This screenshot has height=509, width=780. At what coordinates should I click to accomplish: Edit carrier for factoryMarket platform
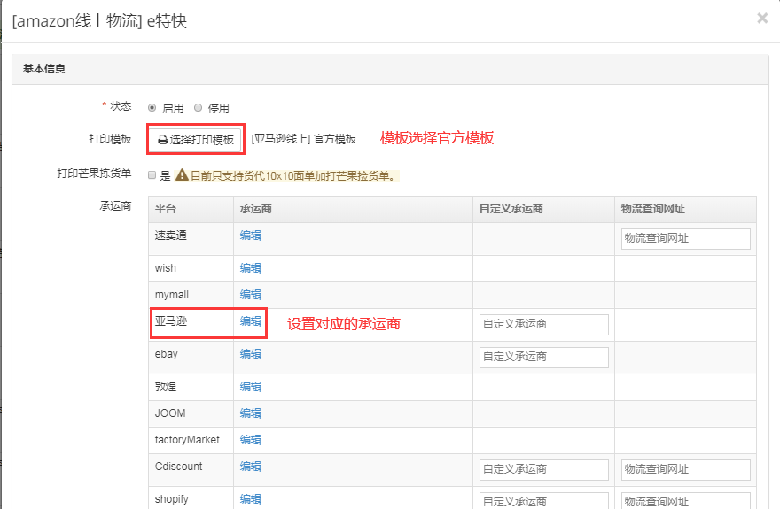pos(251,440)
